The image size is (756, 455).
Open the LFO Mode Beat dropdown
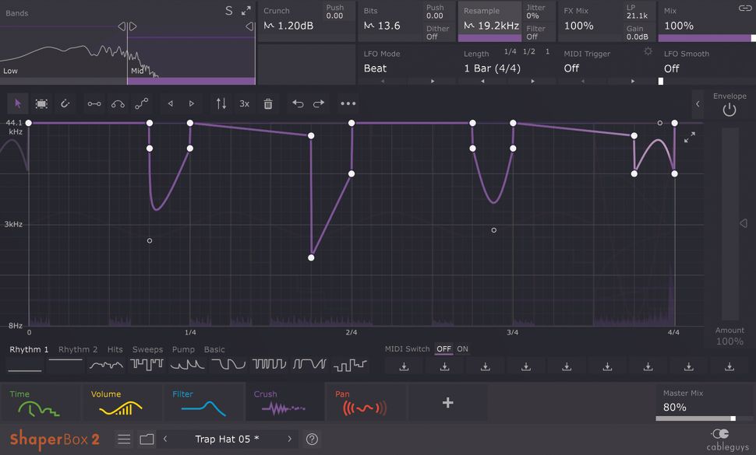click(375, 68)
